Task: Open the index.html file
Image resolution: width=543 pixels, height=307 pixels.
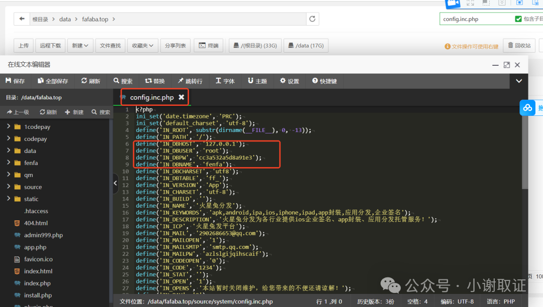Action: point(38,271)
